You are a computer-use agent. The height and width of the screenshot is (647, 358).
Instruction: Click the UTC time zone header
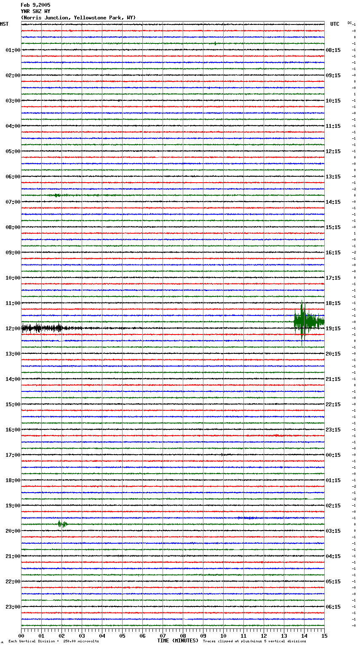(x=335, y=24)
